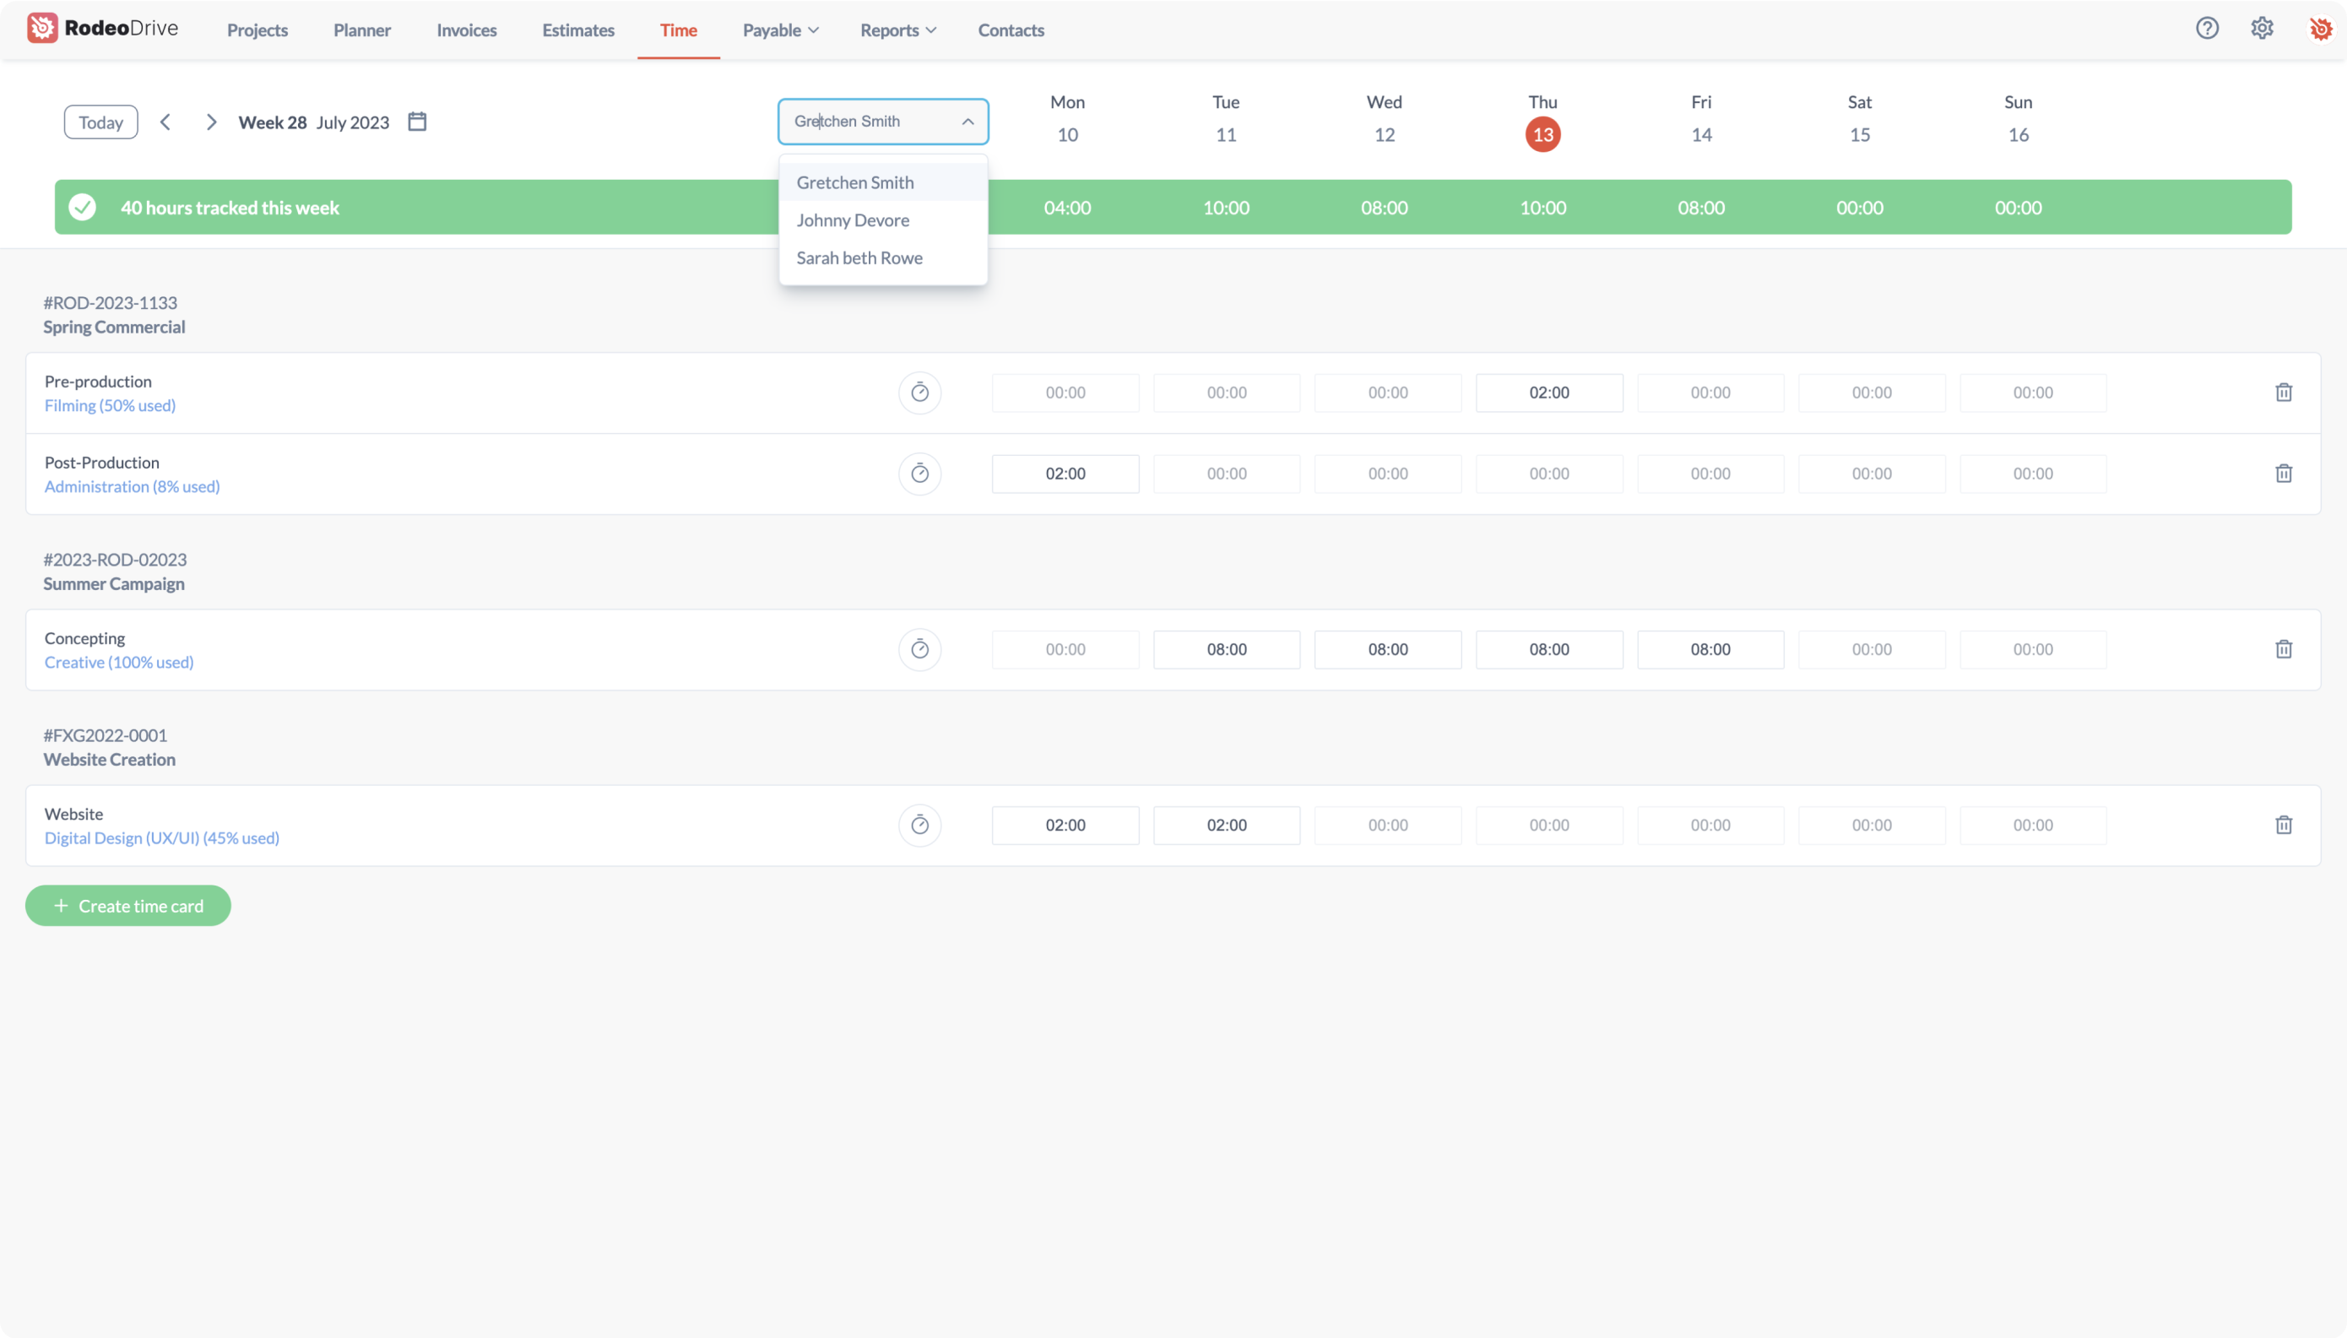Expand the Payable menu

click(x=779, y=30)
